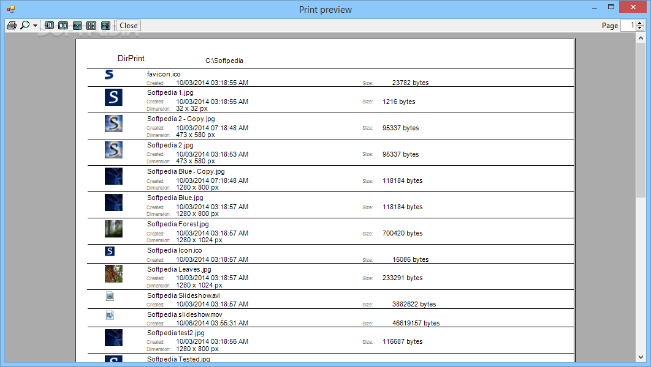The height and width of the screenshot is (367, 651).
Task: Click the 46619157 bytes size value
Action: 416,323
